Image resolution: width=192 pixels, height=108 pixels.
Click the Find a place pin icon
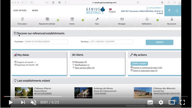[x=22, y=19]
